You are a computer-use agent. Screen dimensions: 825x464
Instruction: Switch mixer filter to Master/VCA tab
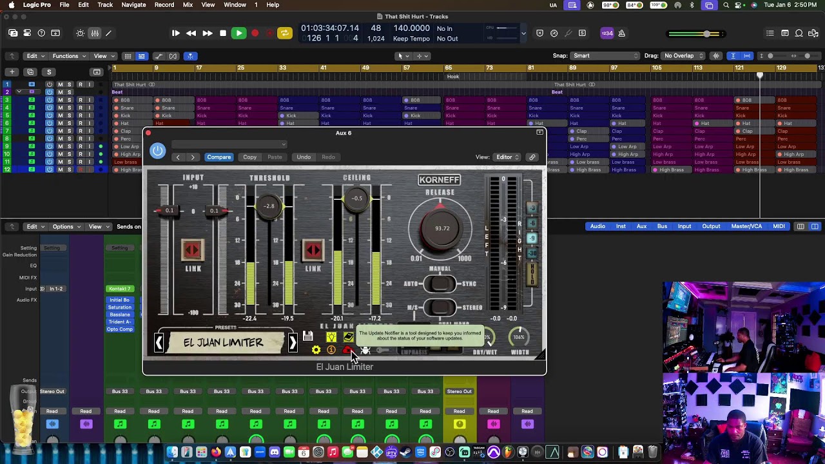point(746,227)
